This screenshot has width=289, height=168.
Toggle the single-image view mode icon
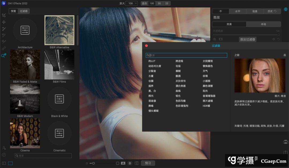(x=10, y=163)
